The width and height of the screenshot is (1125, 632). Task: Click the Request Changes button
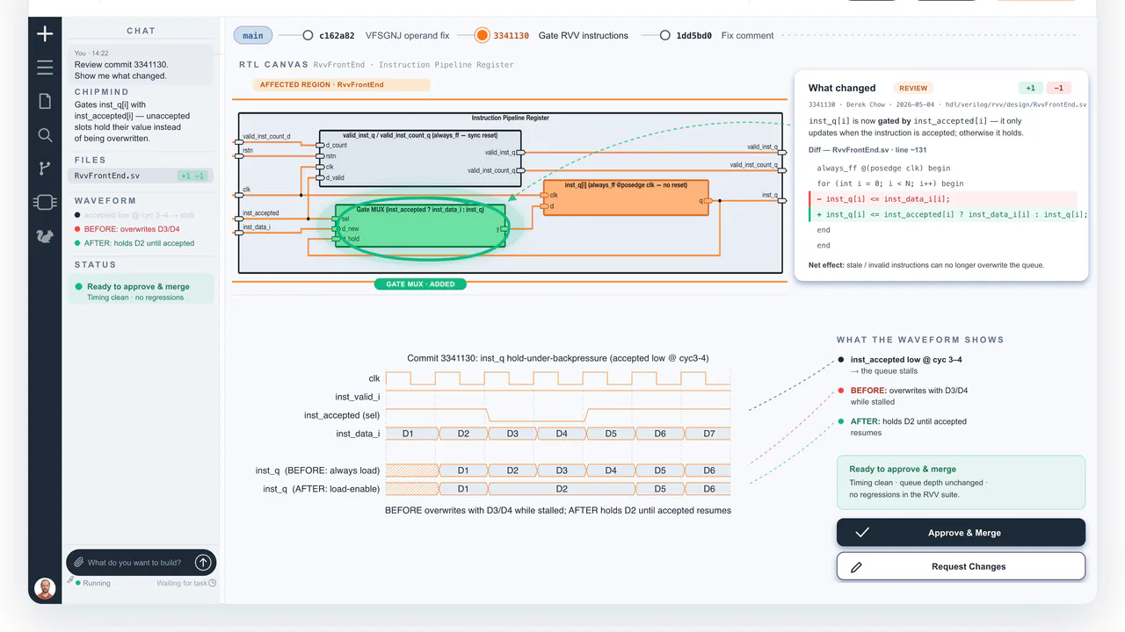(x=961, y=566)
